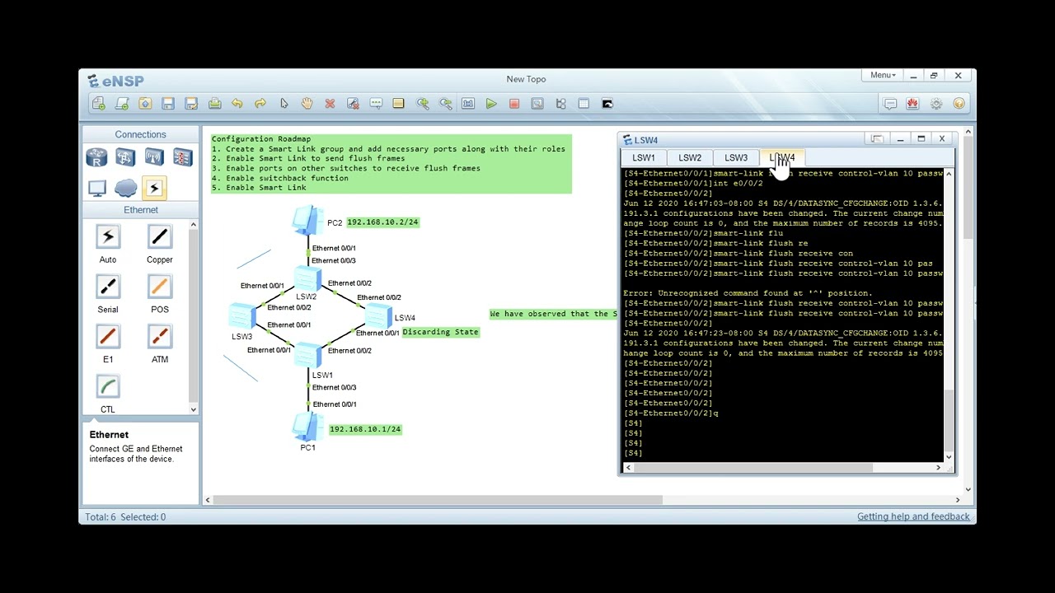
Task: Select the arrow pointer tool
Action: (x=284, y=104)
